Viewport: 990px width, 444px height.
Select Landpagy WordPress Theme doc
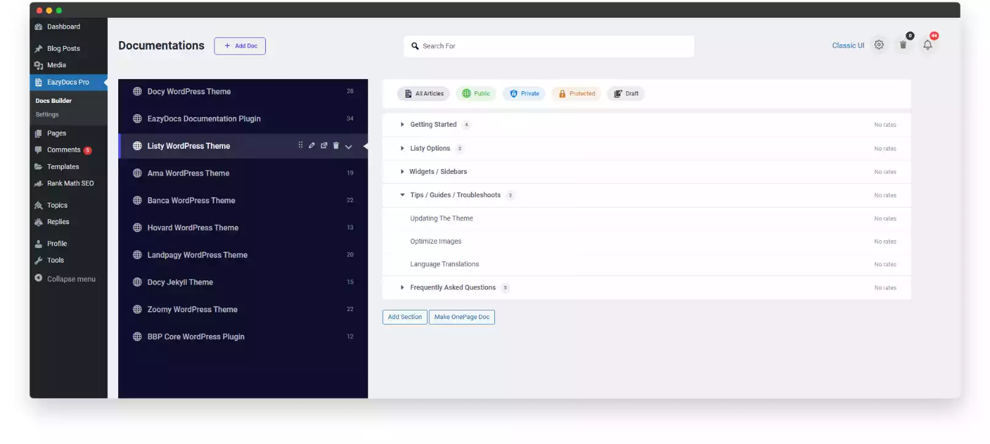click(x=243, y=255)
